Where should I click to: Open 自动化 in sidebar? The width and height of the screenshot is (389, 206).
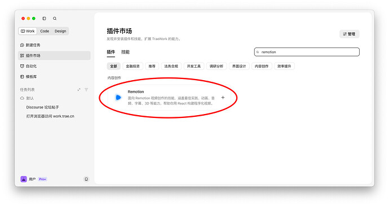coord(54,66)
